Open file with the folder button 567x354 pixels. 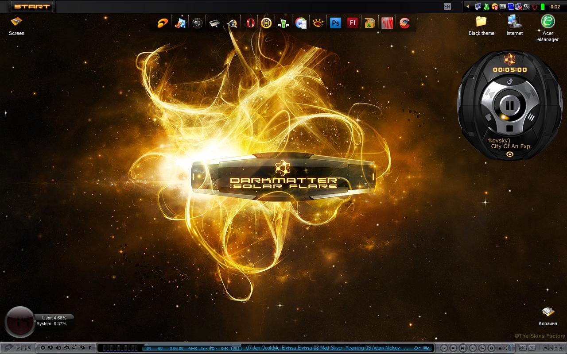pyautogui.click(x=482, y=348)
